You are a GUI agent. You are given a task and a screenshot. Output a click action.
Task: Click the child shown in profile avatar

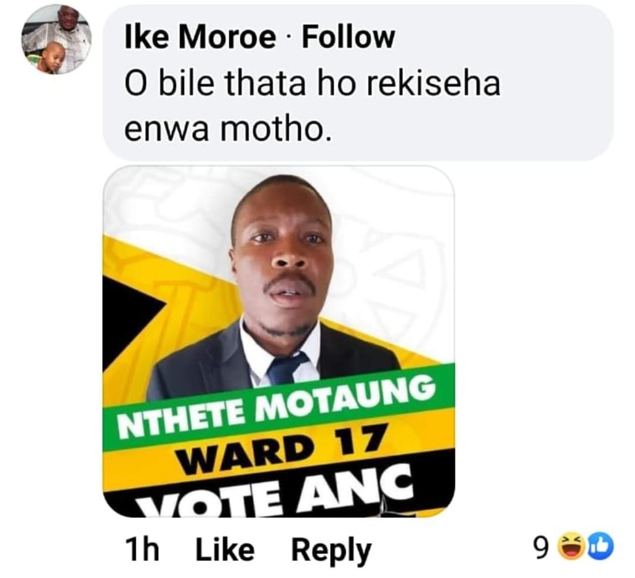click(x=50, y=58)
